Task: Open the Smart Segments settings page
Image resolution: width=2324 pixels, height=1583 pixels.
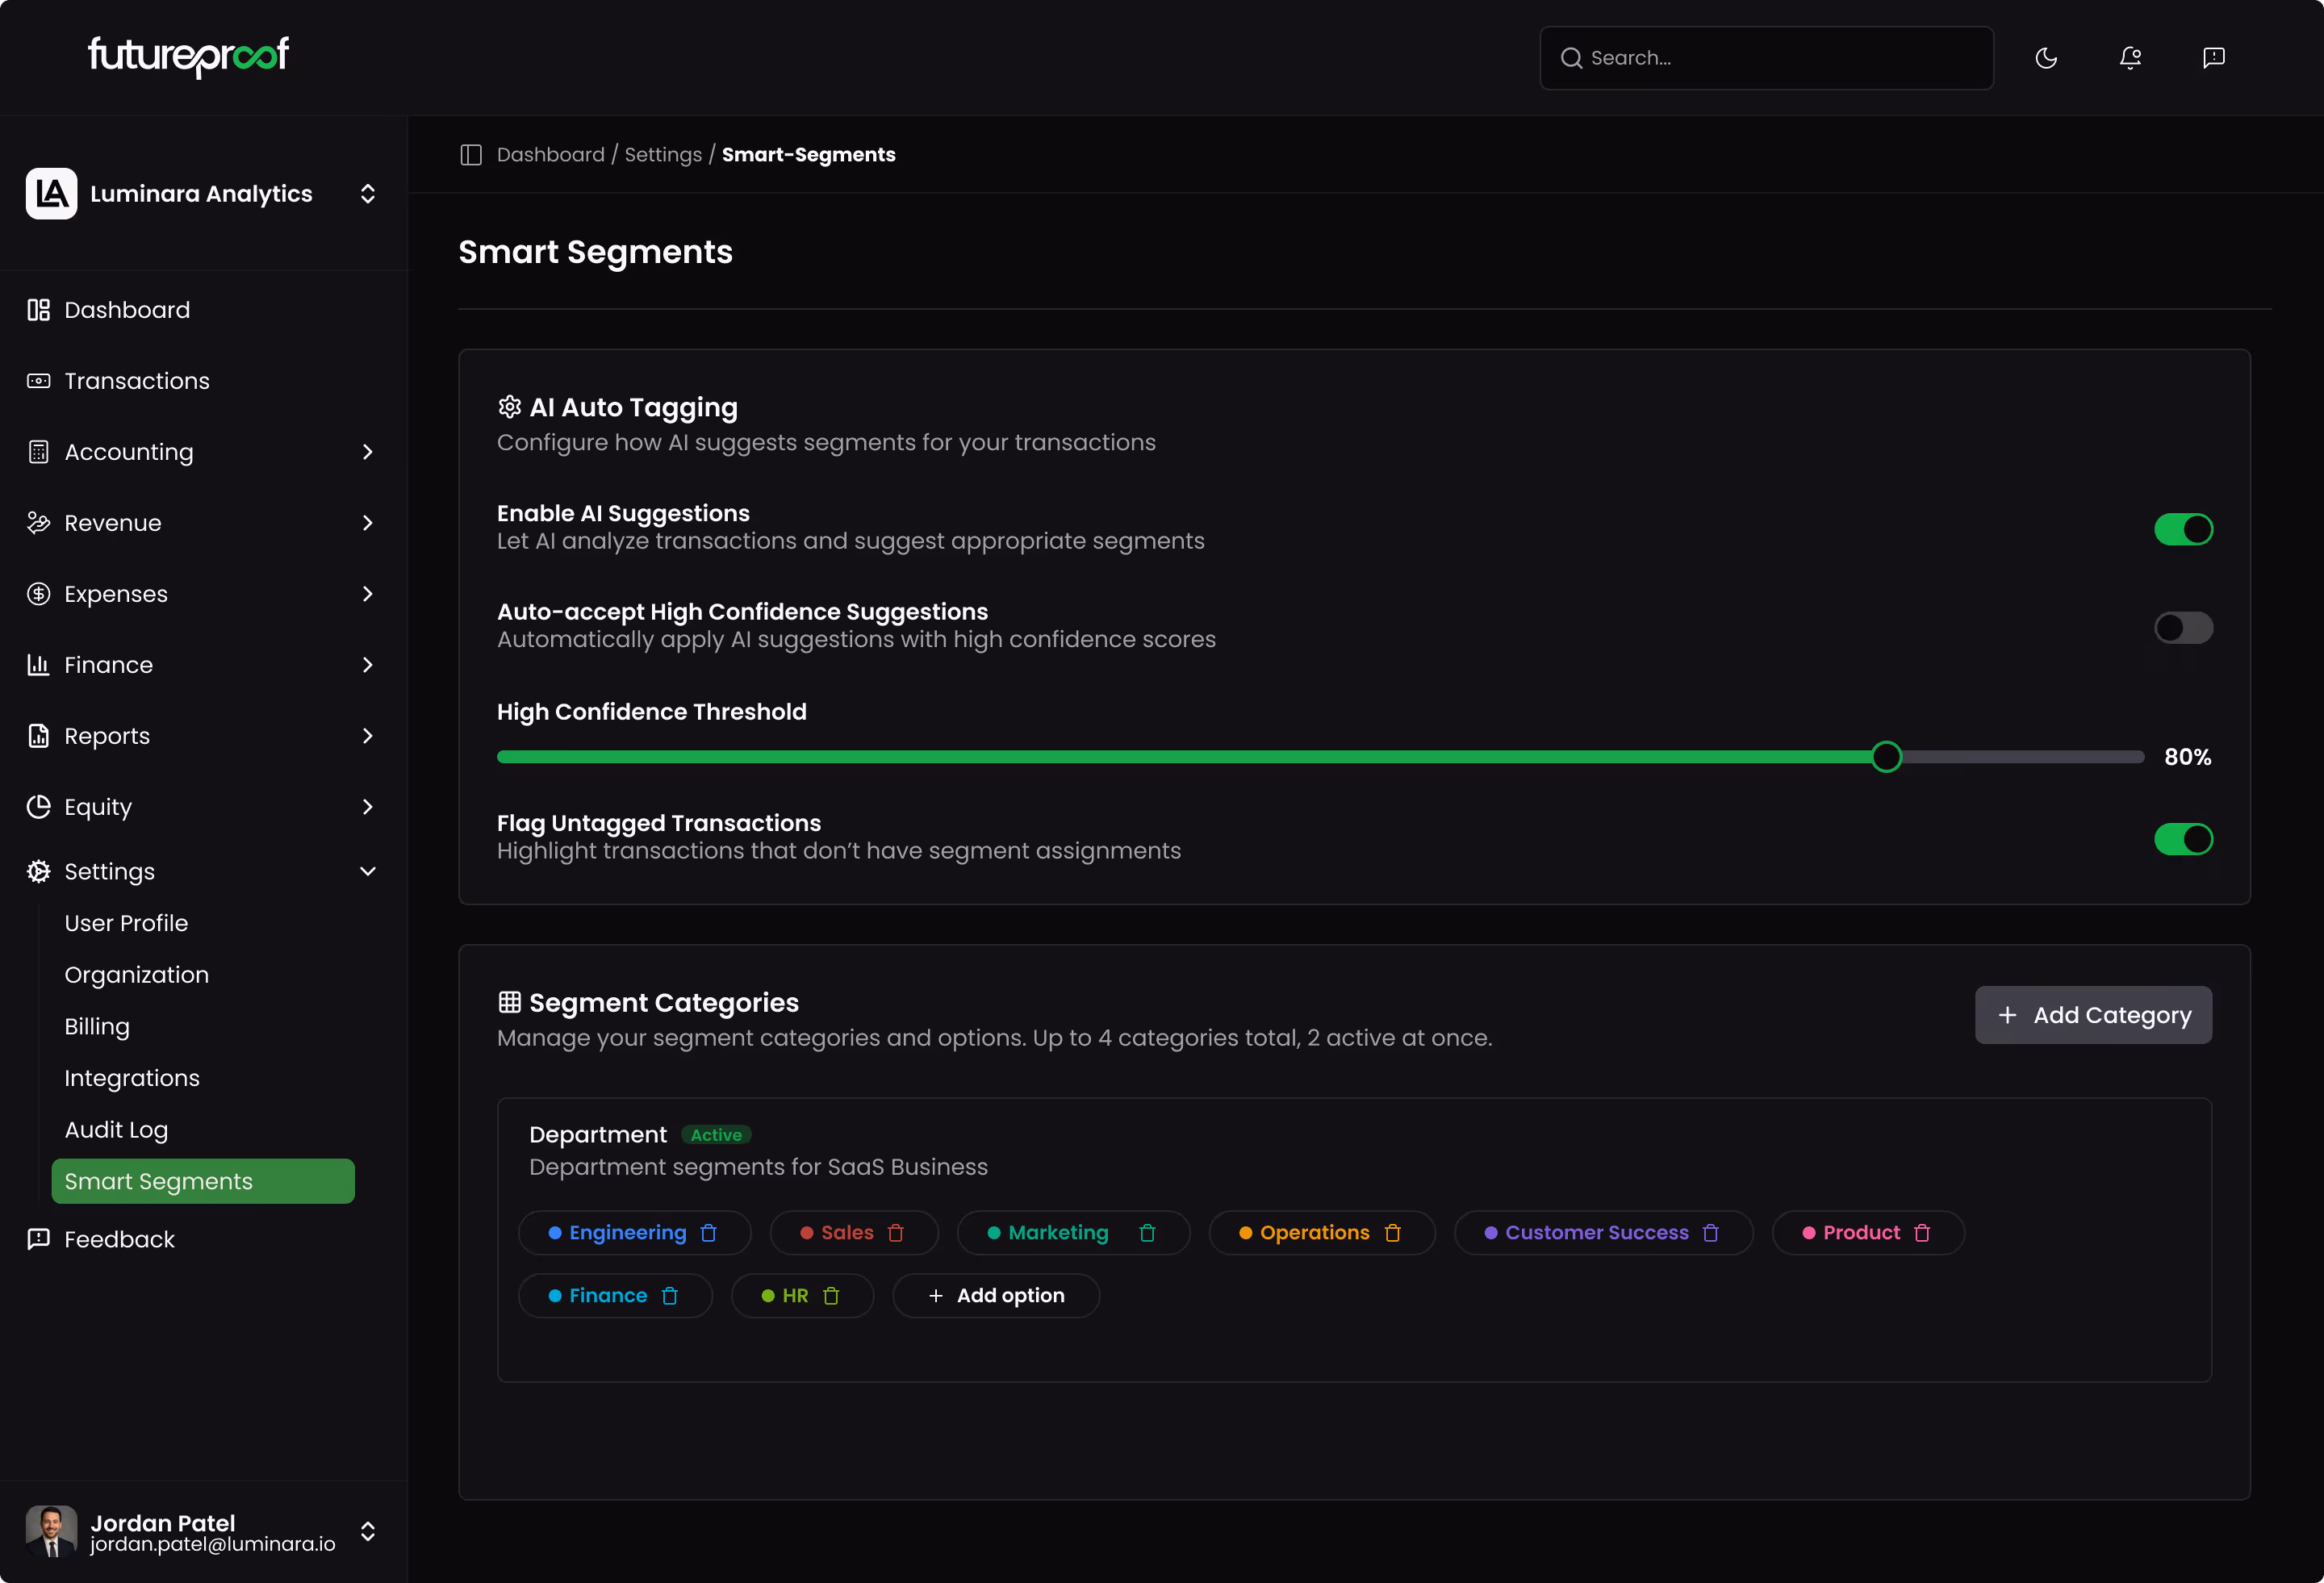Action: pyautogui.click(x=157, y=1181)
